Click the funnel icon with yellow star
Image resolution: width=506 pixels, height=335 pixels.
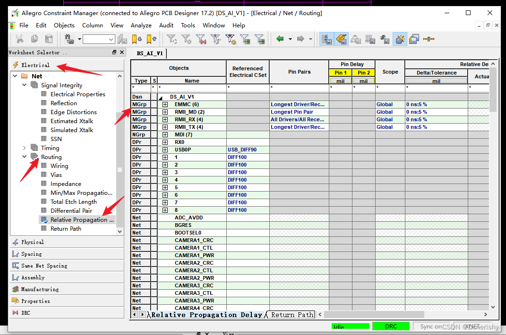click(231, 39)
